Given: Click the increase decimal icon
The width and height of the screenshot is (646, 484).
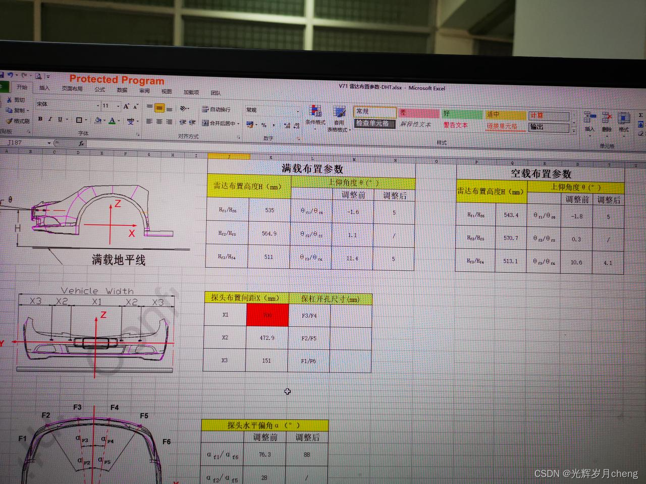Looking at the screenshot, I should [x=287, y=126].
